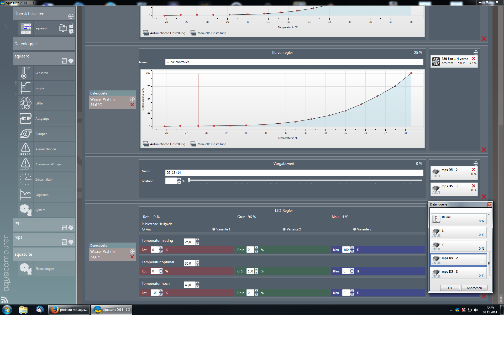Open the Lüfter fan icon

pyautogui.click(x=25, y=103)
